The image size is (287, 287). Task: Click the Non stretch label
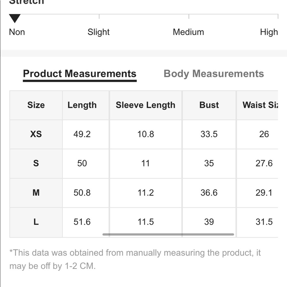pos(17,32)
